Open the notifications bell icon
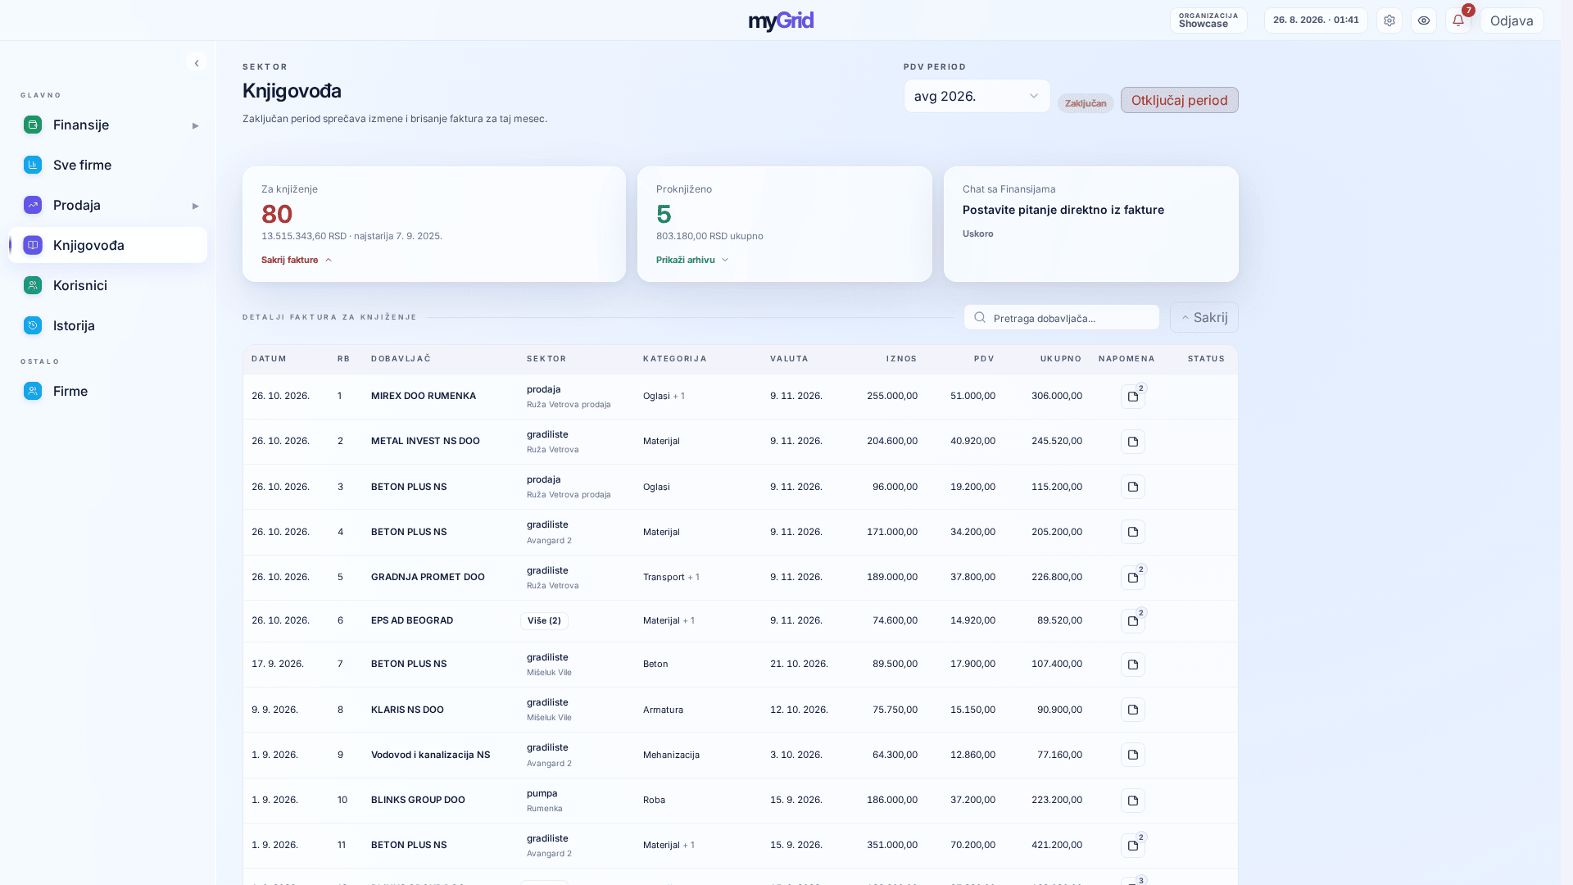This screenshot has width=1573, height=885. pos(1458,20)
